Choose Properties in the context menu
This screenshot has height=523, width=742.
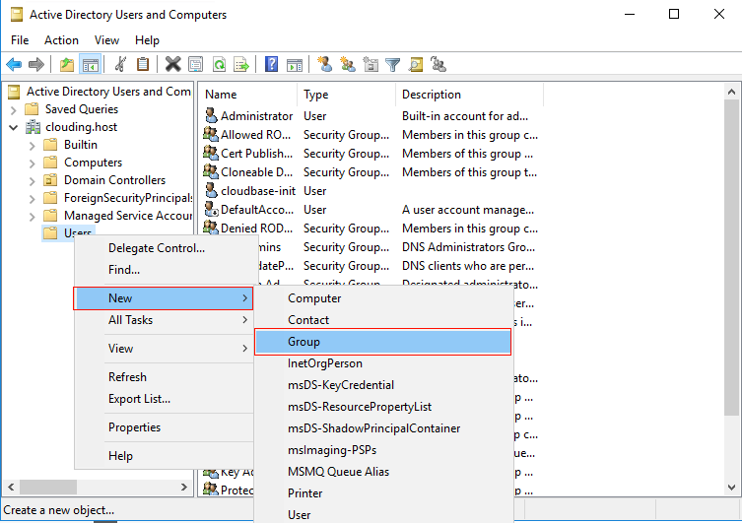click(x=164, y=427)
